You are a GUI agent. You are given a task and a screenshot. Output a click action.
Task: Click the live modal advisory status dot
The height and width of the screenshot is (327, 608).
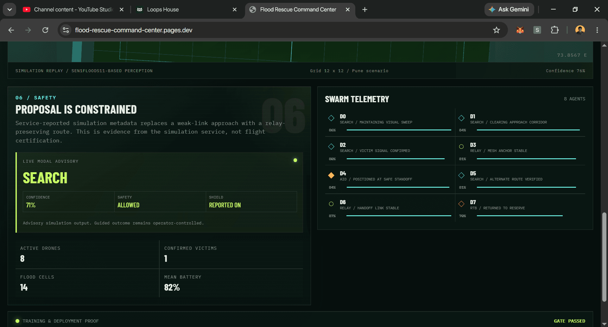(295, 160)
